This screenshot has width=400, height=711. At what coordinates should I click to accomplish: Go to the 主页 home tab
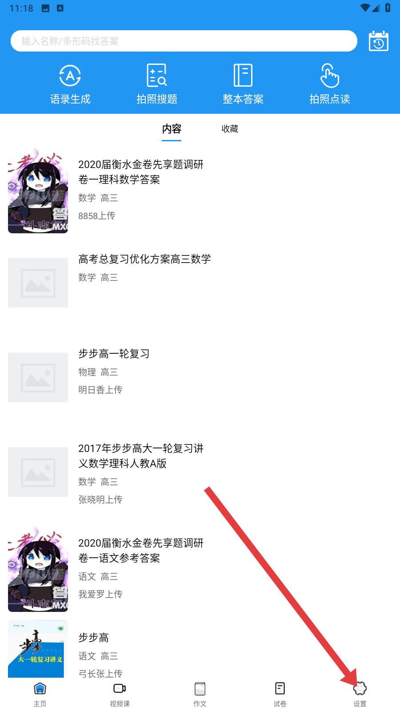tap(40, 695)
